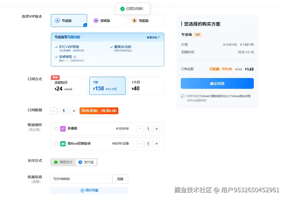This screenshot has width=285, height=199.
Task: Select the 专业版 VIP version card
Action: coord(69,21)
